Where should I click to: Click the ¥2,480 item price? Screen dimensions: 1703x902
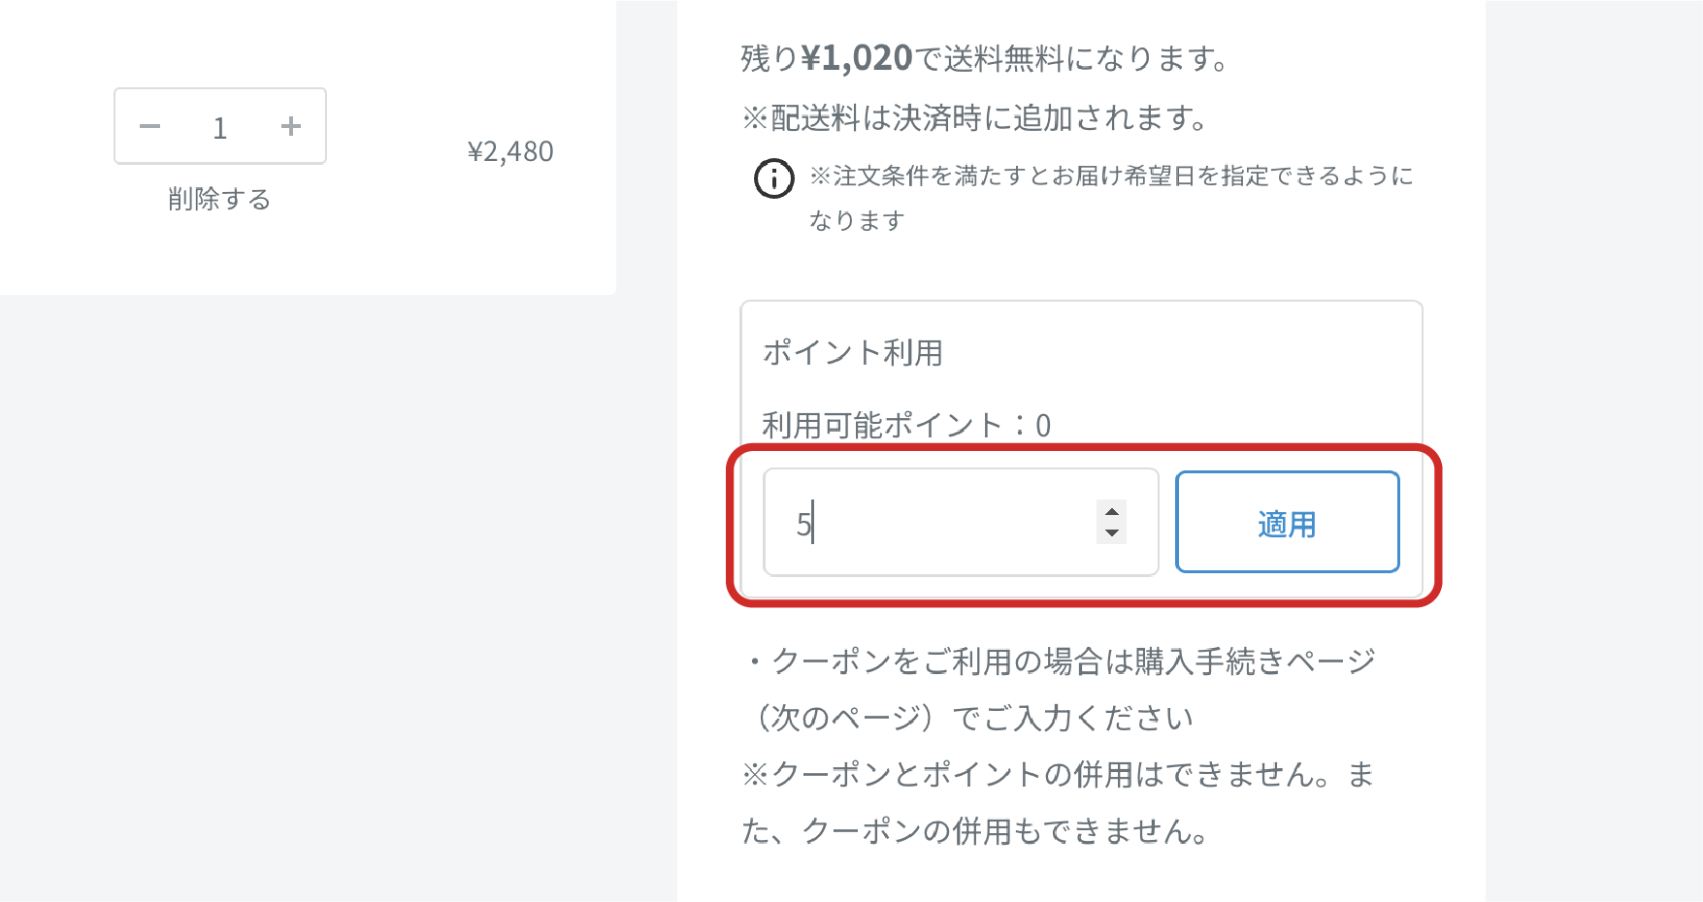(510, 152)
